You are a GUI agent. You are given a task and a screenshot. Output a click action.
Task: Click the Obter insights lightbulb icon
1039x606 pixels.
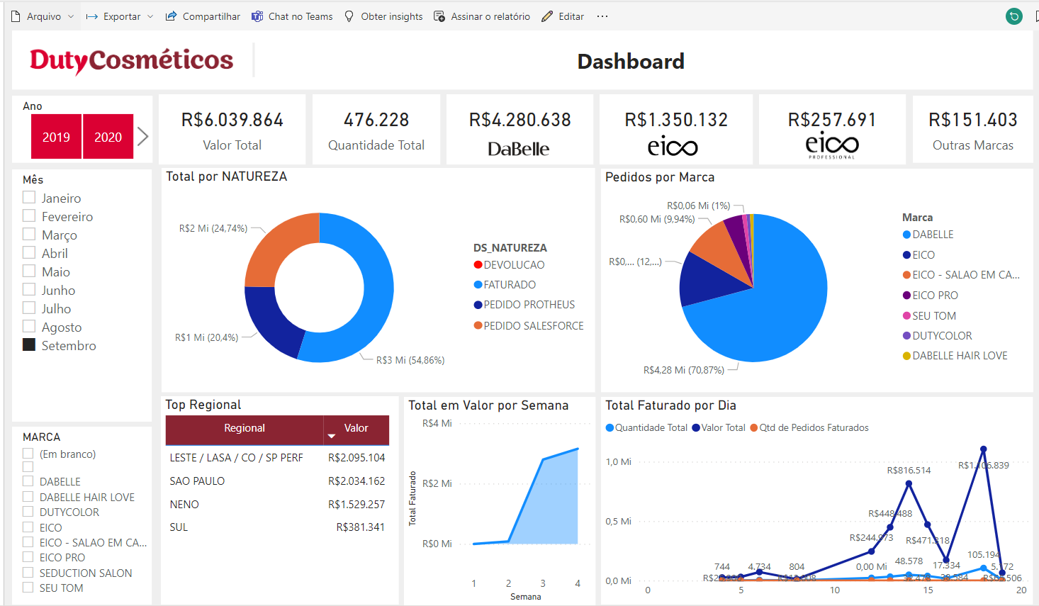(349, 16)
